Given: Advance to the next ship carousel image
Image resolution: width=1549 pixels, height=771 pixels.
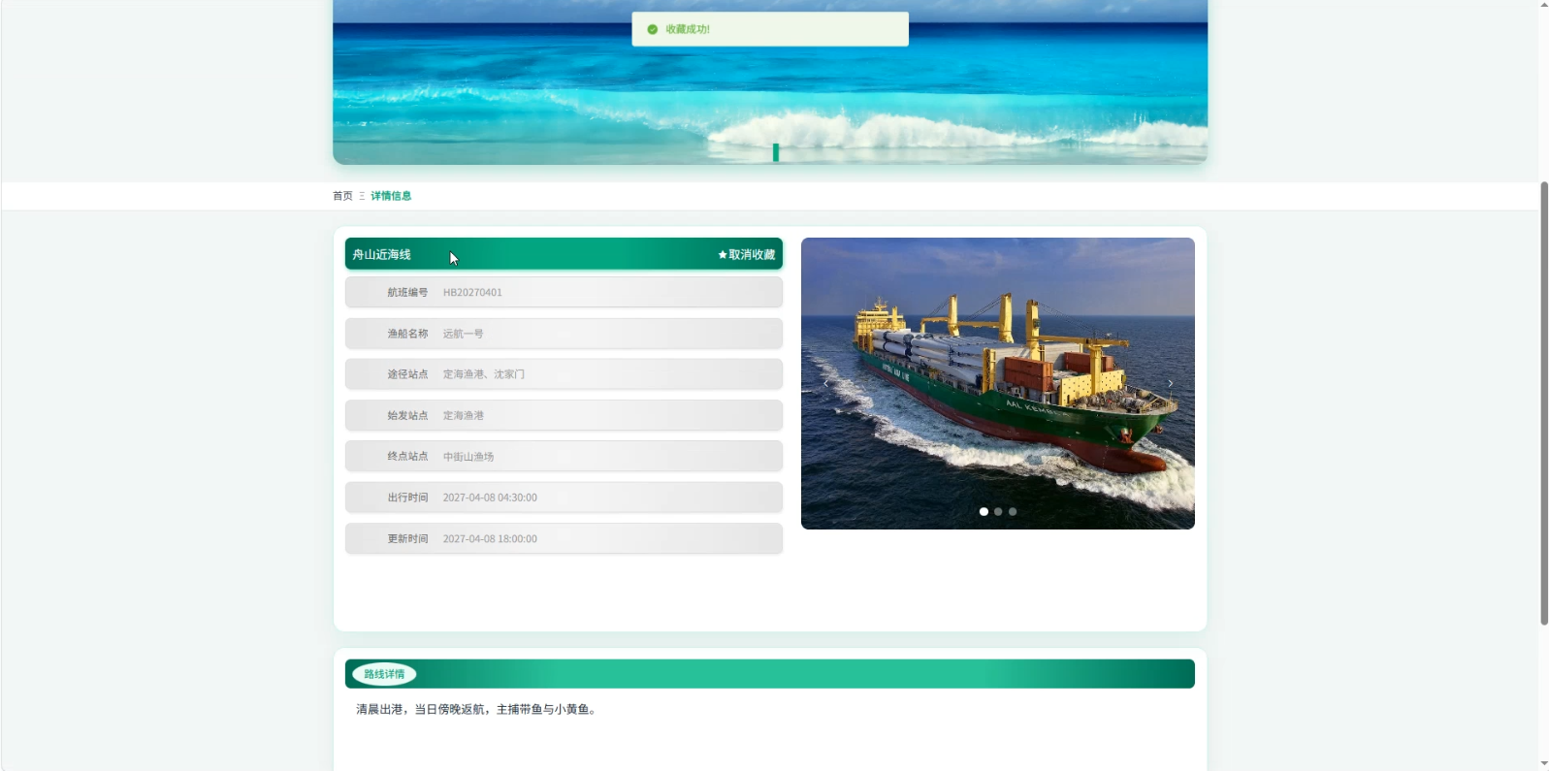Looking at the screenshot, I should pos(1171,383).
